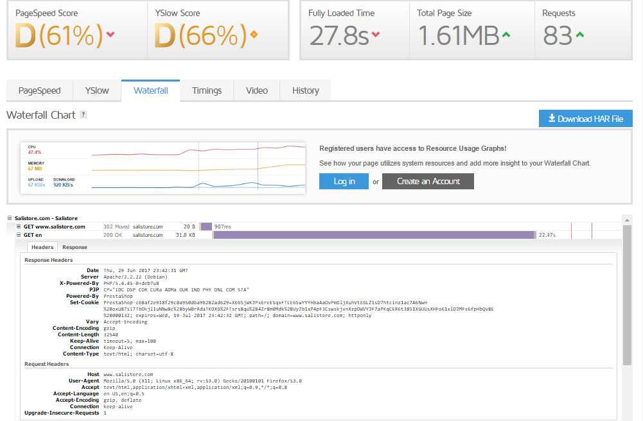Screen dimensions: 643x421
Task: Click the PageSpeed Score red down arrow
Action: point(110,35)
